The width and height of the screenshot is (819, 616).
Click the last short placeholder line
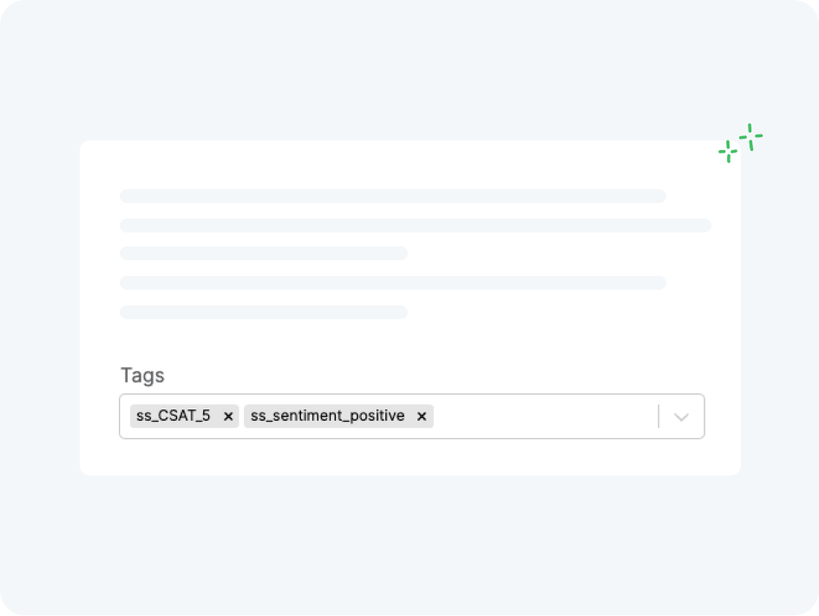pyautogui.click(x=264, y=312)
